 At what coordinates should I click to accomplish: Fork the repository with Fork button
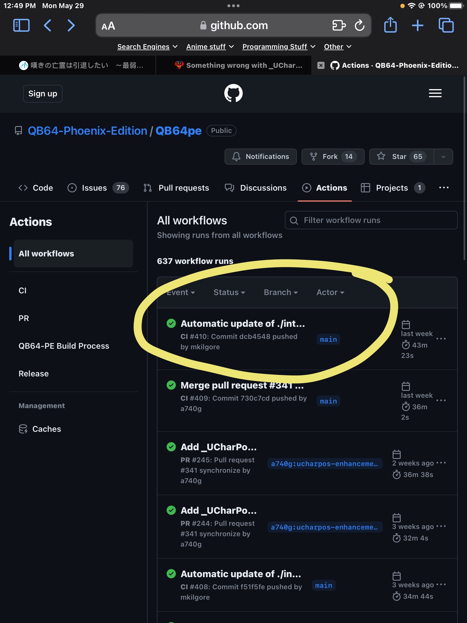[x=333, y=157]
